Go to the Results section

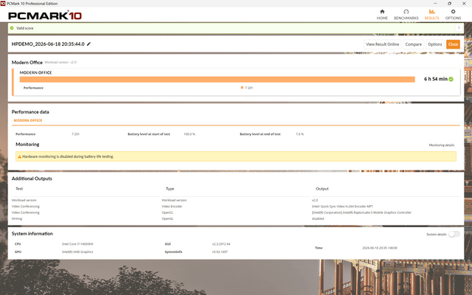(x=431, y=14)
